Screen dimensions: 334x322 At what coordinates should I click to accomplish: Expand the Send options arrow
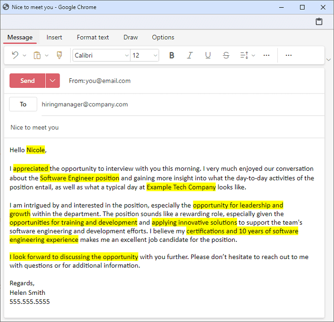[x=52, y=81]
